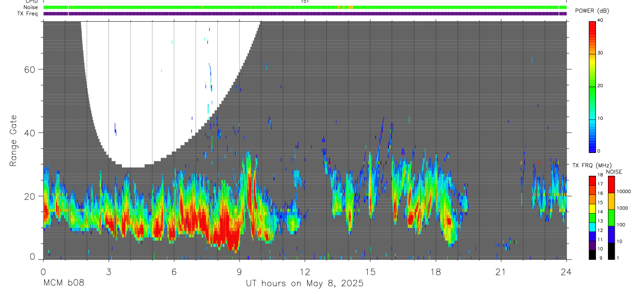Viewport: 637px width, 294px height.
Task: Click the 12 tick on UT hours axis
Action: click(304, 271)
